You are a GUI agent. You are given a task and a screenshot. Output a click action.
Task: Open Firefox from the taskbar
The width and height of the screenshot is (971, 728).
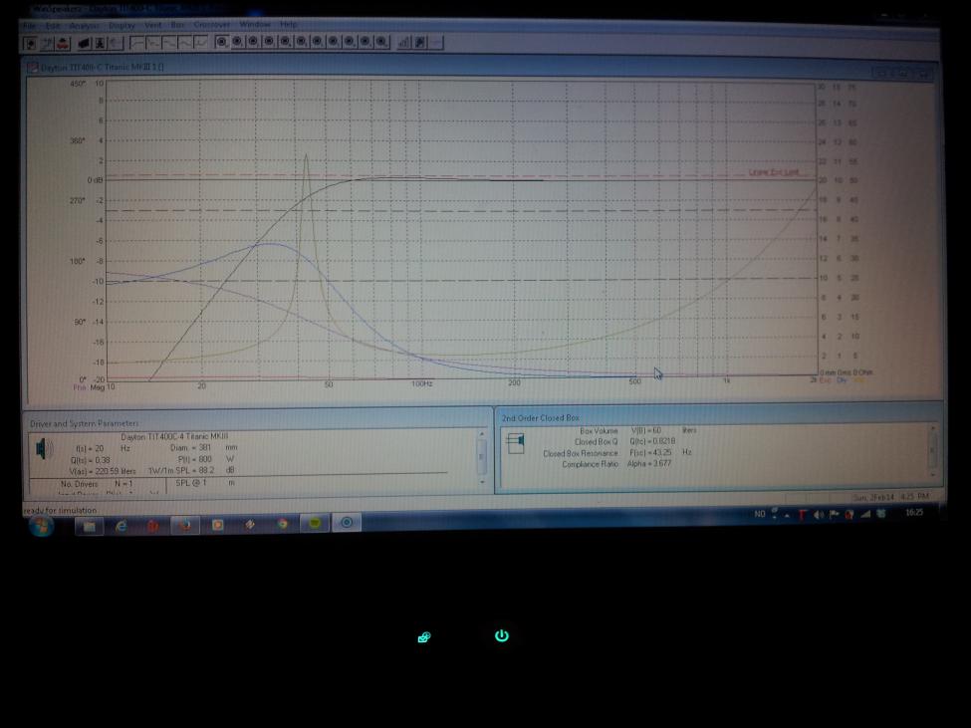pos(185,526)
